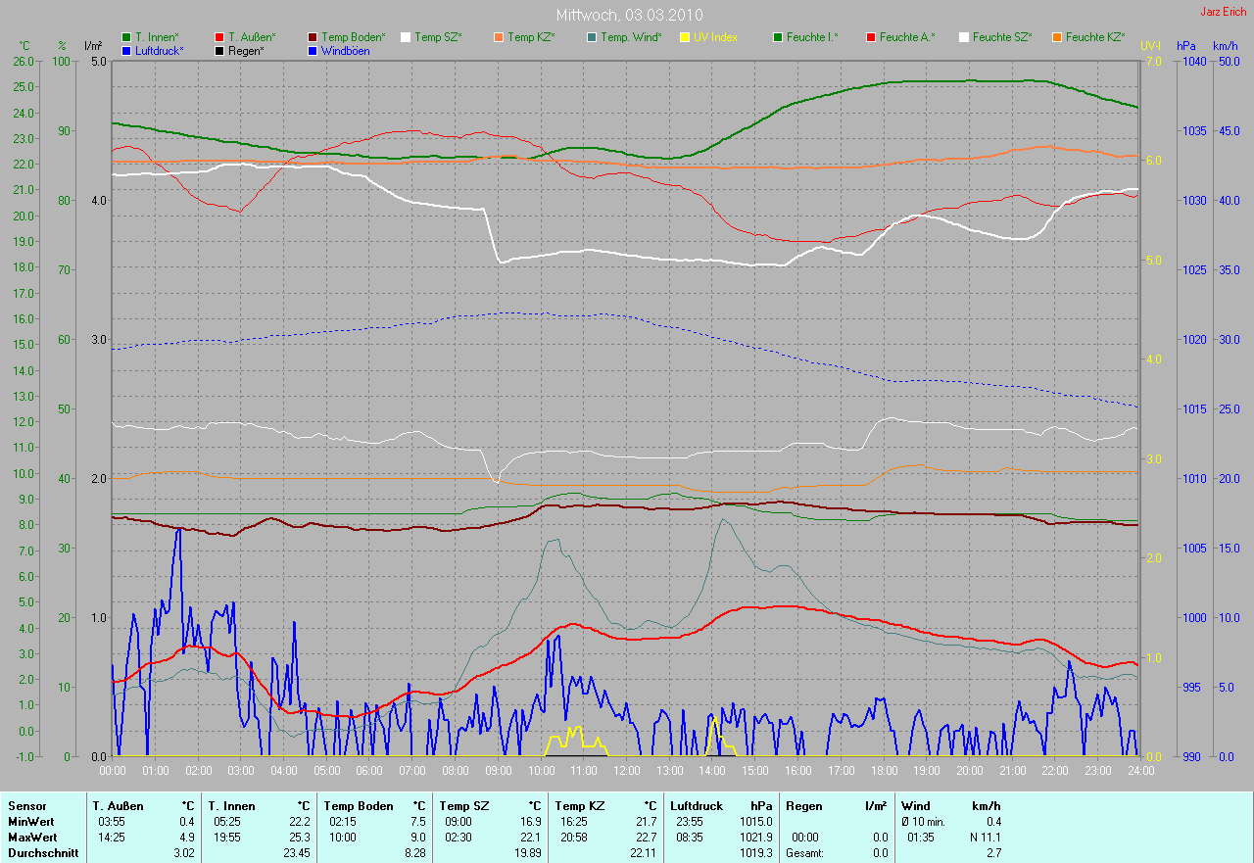Click the Jarz Erich text in the corner
Image resolution: width=1254 pixels, height=863 pixels.
[1224, 12]
